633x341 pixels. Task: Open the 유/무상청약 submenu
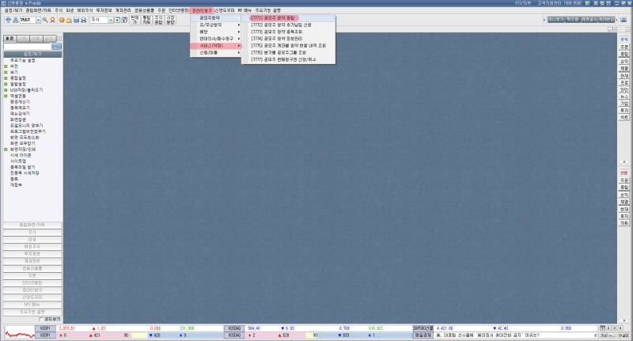(x=216, y=25)
